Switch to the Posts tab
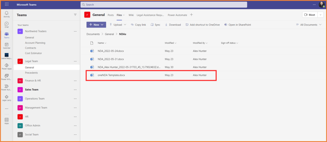The image size is (327, 142). click(x=111, y=15)
